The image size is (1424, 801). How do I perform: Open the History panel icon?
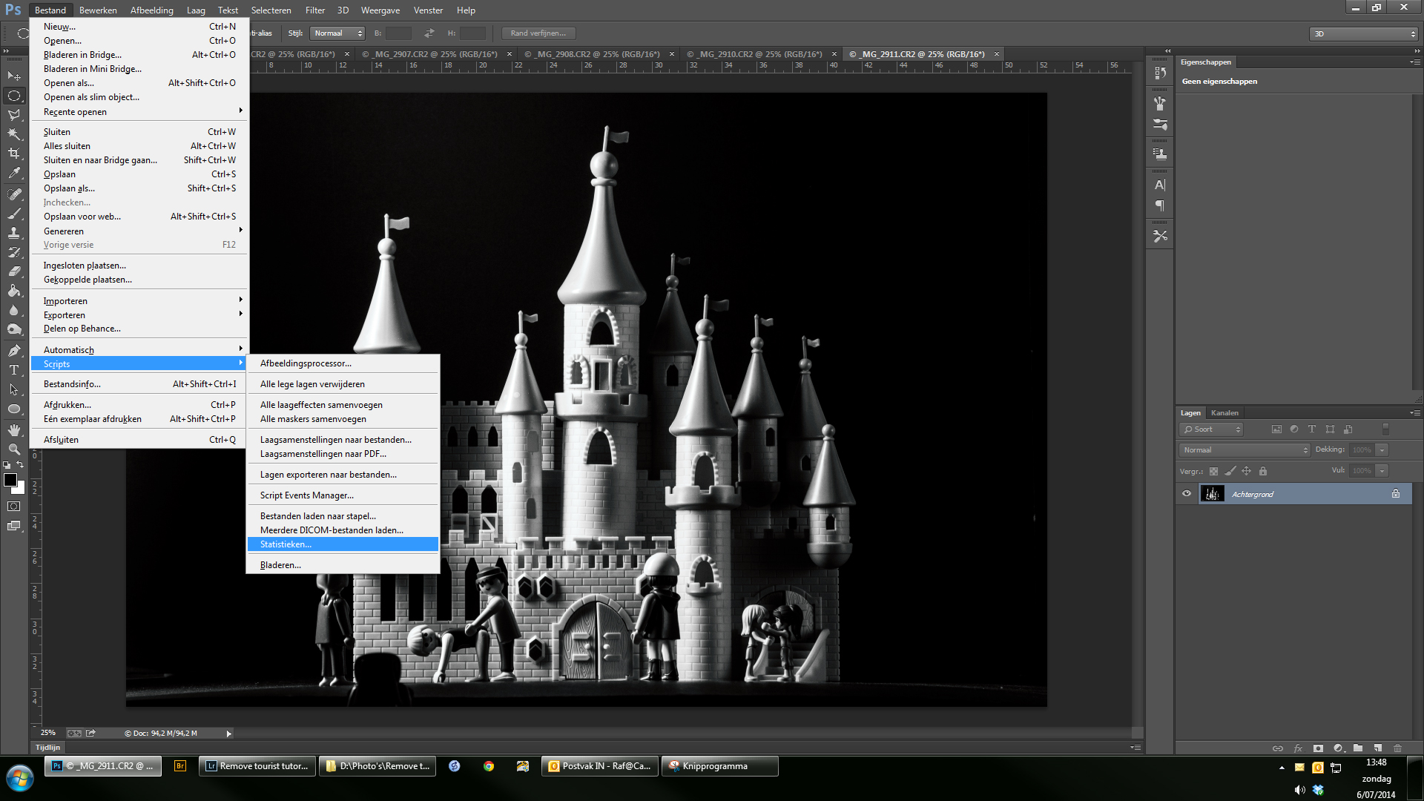(1160, 73)
